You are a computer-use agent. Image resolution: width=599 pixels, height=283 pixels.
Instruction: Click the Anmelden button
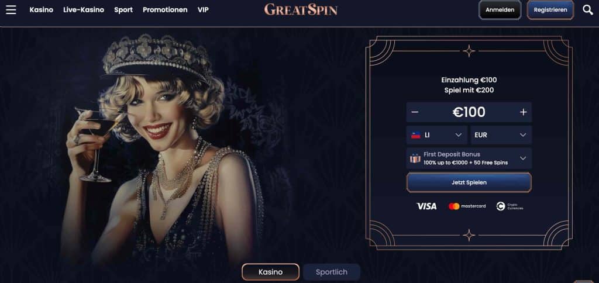500,10
